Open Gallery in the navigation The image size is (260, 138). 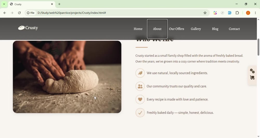[x=196, y=29]
